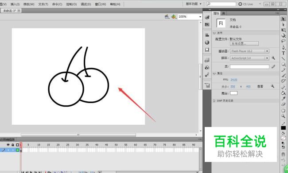The height and width of the screenshot is (173, 288).
Task: Select the Pen tool
Action: [283, 47]
